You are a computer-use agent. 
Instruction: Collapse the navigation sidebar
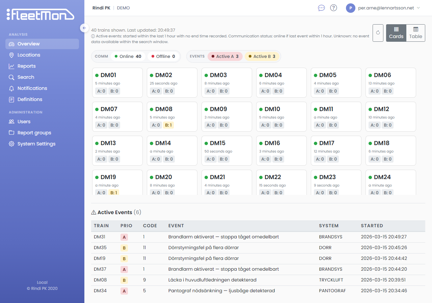[x=84, y=28]
